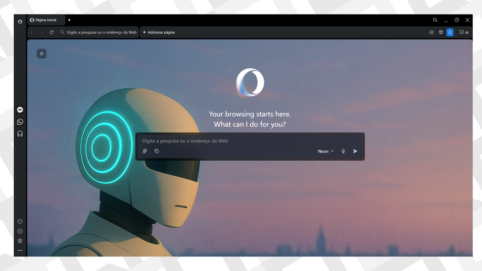
Task: Expand the Neon mode dropdown
Action: click(326, 151)
